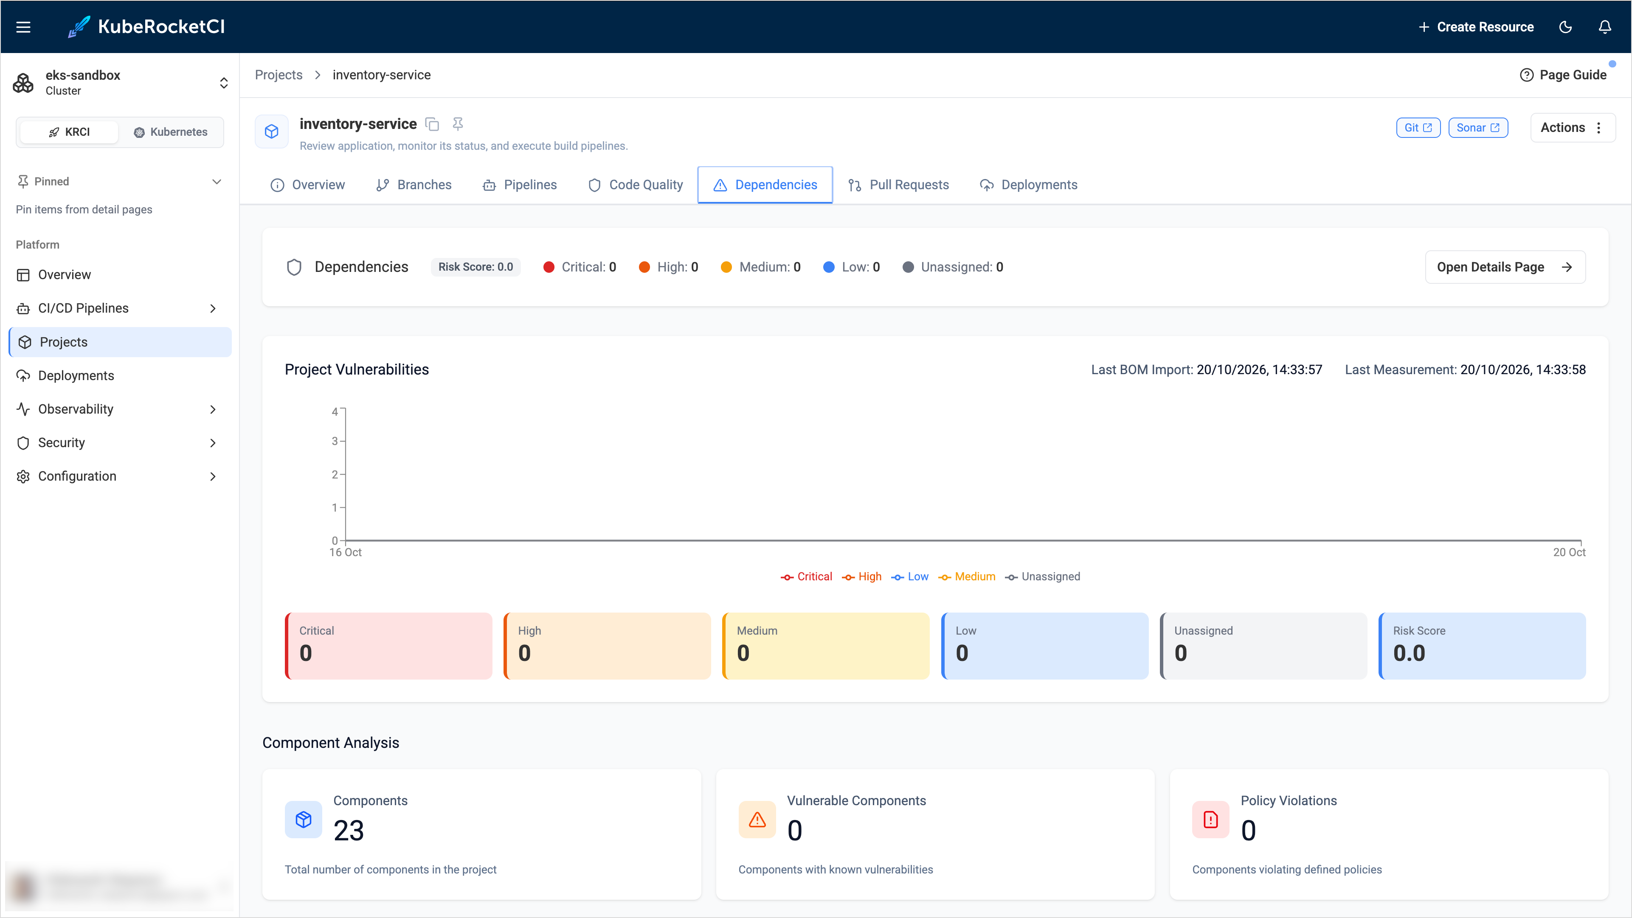Copy the inventory-service name
This screenshot has height=918, width=1632.
click(432, 124)
